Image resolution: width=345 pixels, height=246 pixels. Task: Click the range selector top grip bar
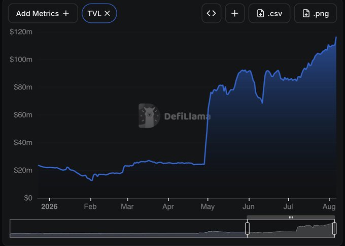[x=291, y=218]
